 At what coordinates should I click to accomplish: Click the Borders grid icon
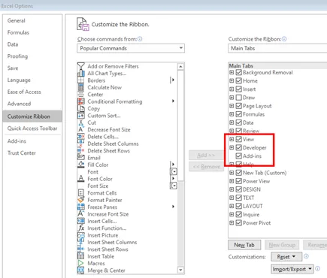click(x=81, y=80)
